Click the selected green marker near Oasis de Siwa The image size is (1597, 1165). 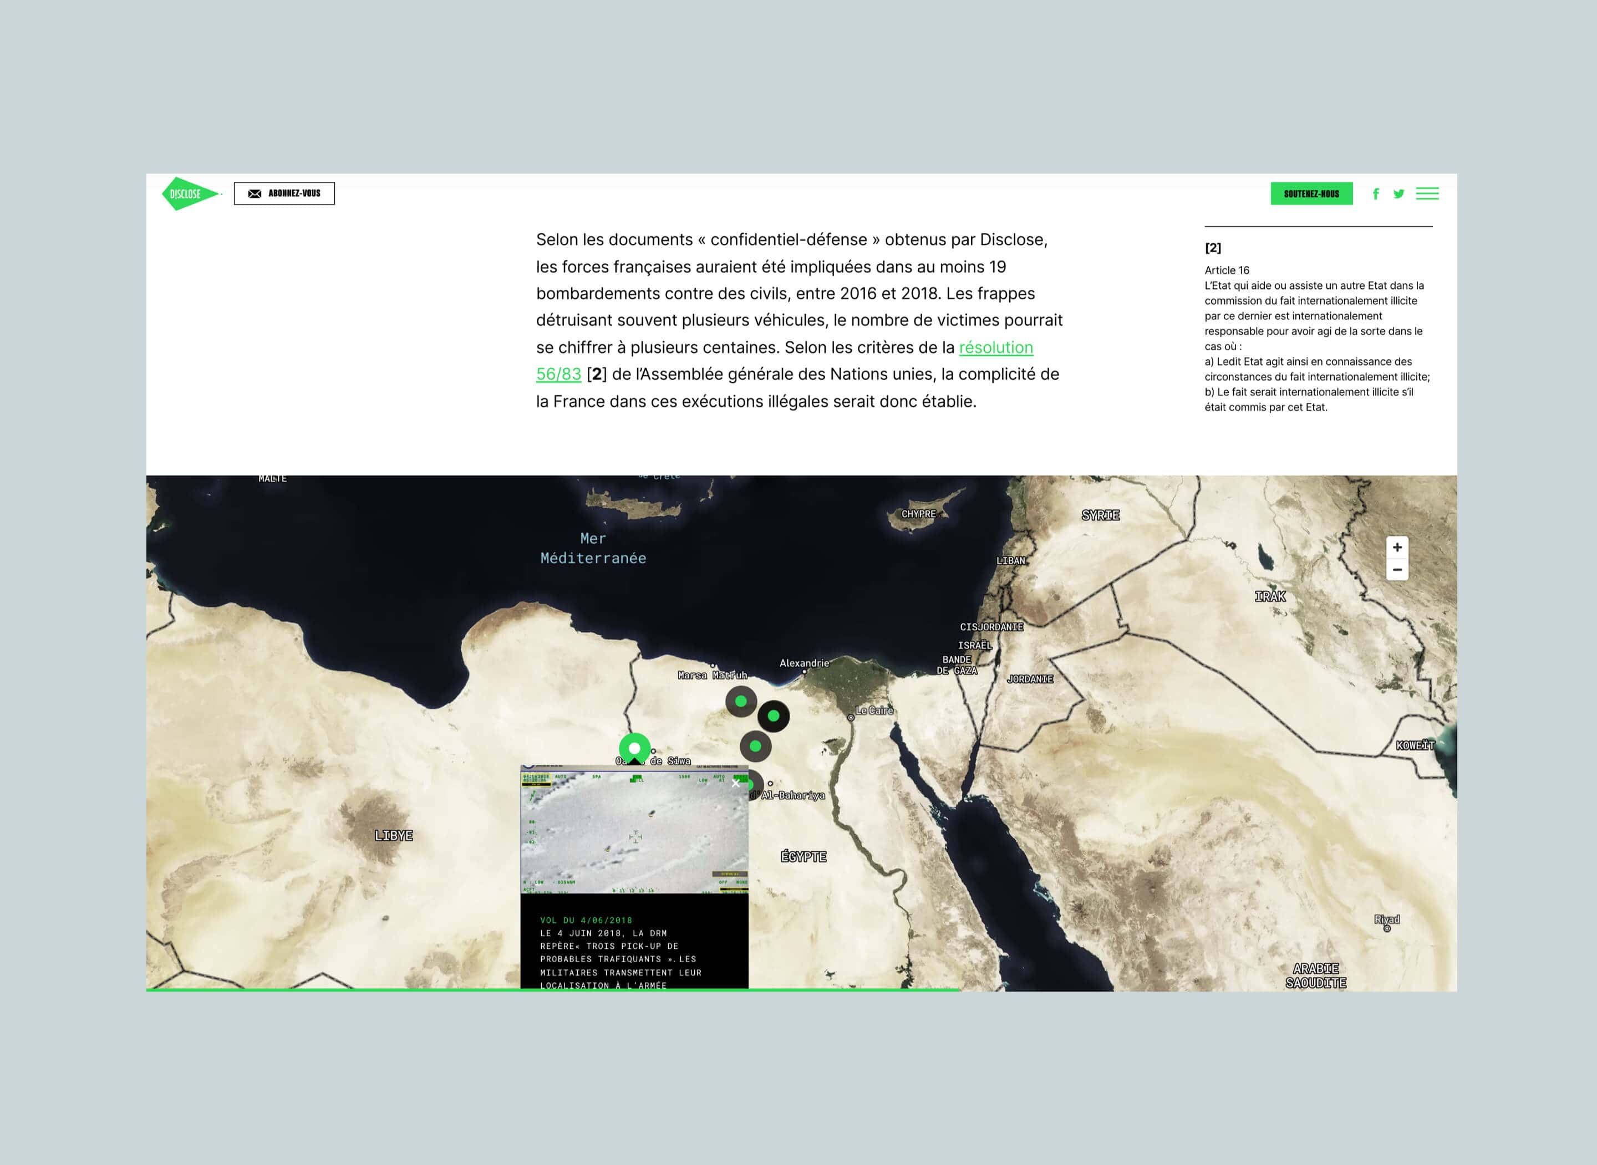tap(635, 748)
